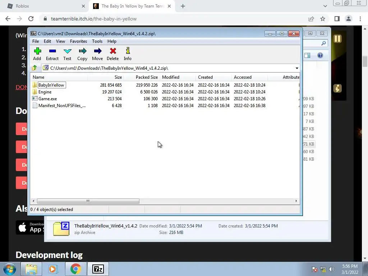Click the horizontal scrollbar thumb in file list
Screen dimensions: 368x276
(x=88, y=201)
